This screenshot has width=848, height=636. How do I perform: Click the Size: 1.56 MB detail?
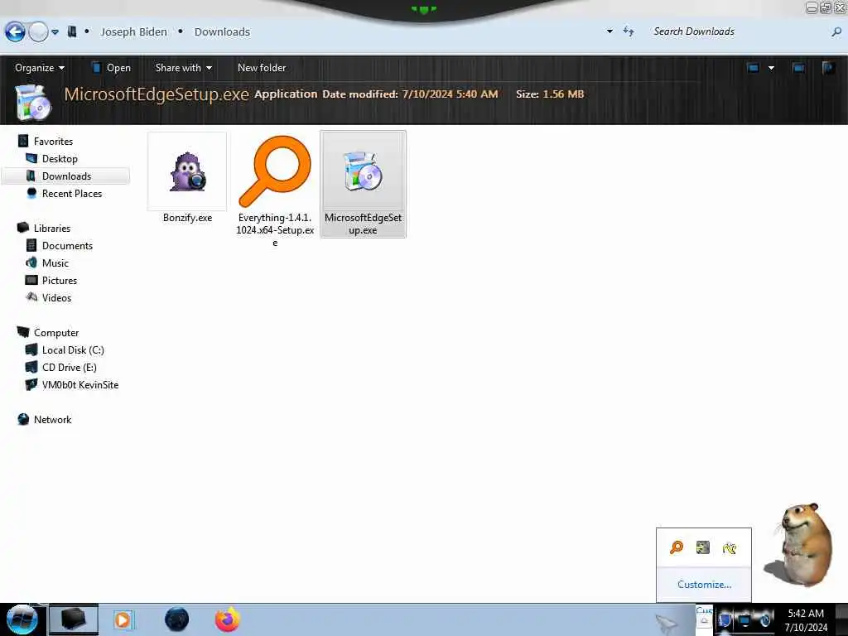(x=550, y=94)
